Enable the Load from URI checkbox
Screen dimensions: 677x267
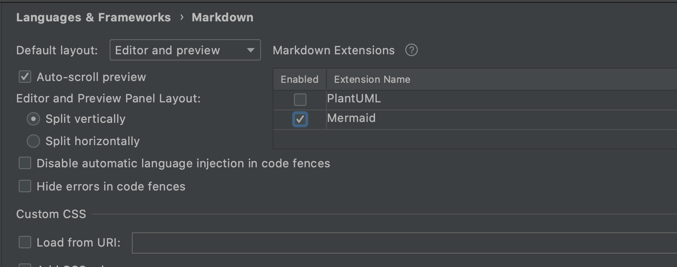click(x=25, y=242)
